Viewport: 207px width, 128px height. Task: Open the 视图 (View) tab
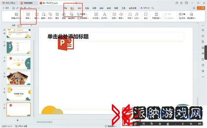(x=116, y=8)
